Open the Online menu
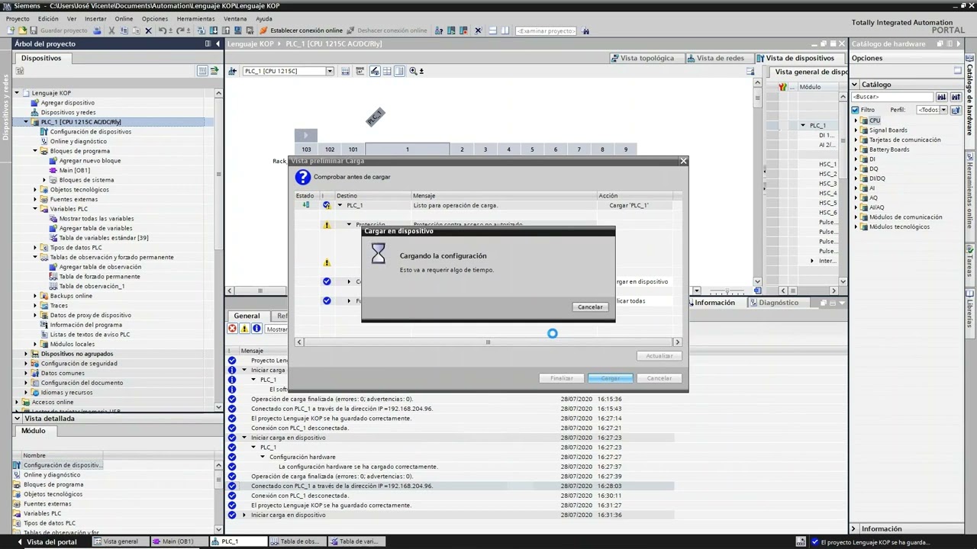This screenshot has height=549, width=977. click(124, 18)
